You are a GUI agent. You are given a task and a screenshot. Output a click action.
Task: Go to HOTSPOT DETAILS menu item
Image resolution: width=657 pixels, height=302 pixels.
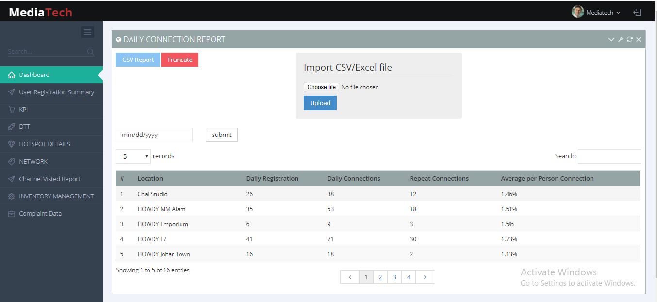click(45, 144)
